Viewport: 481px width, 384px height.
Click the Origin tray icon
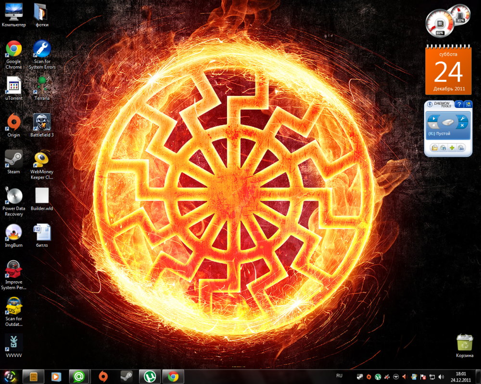(369, 377)
